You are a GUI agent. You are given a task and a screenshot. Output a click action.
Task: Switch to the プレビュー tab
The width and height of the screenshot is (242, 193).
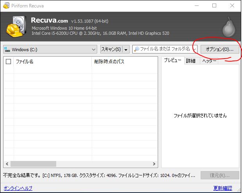pyautogui.click(x=173, y=60)
